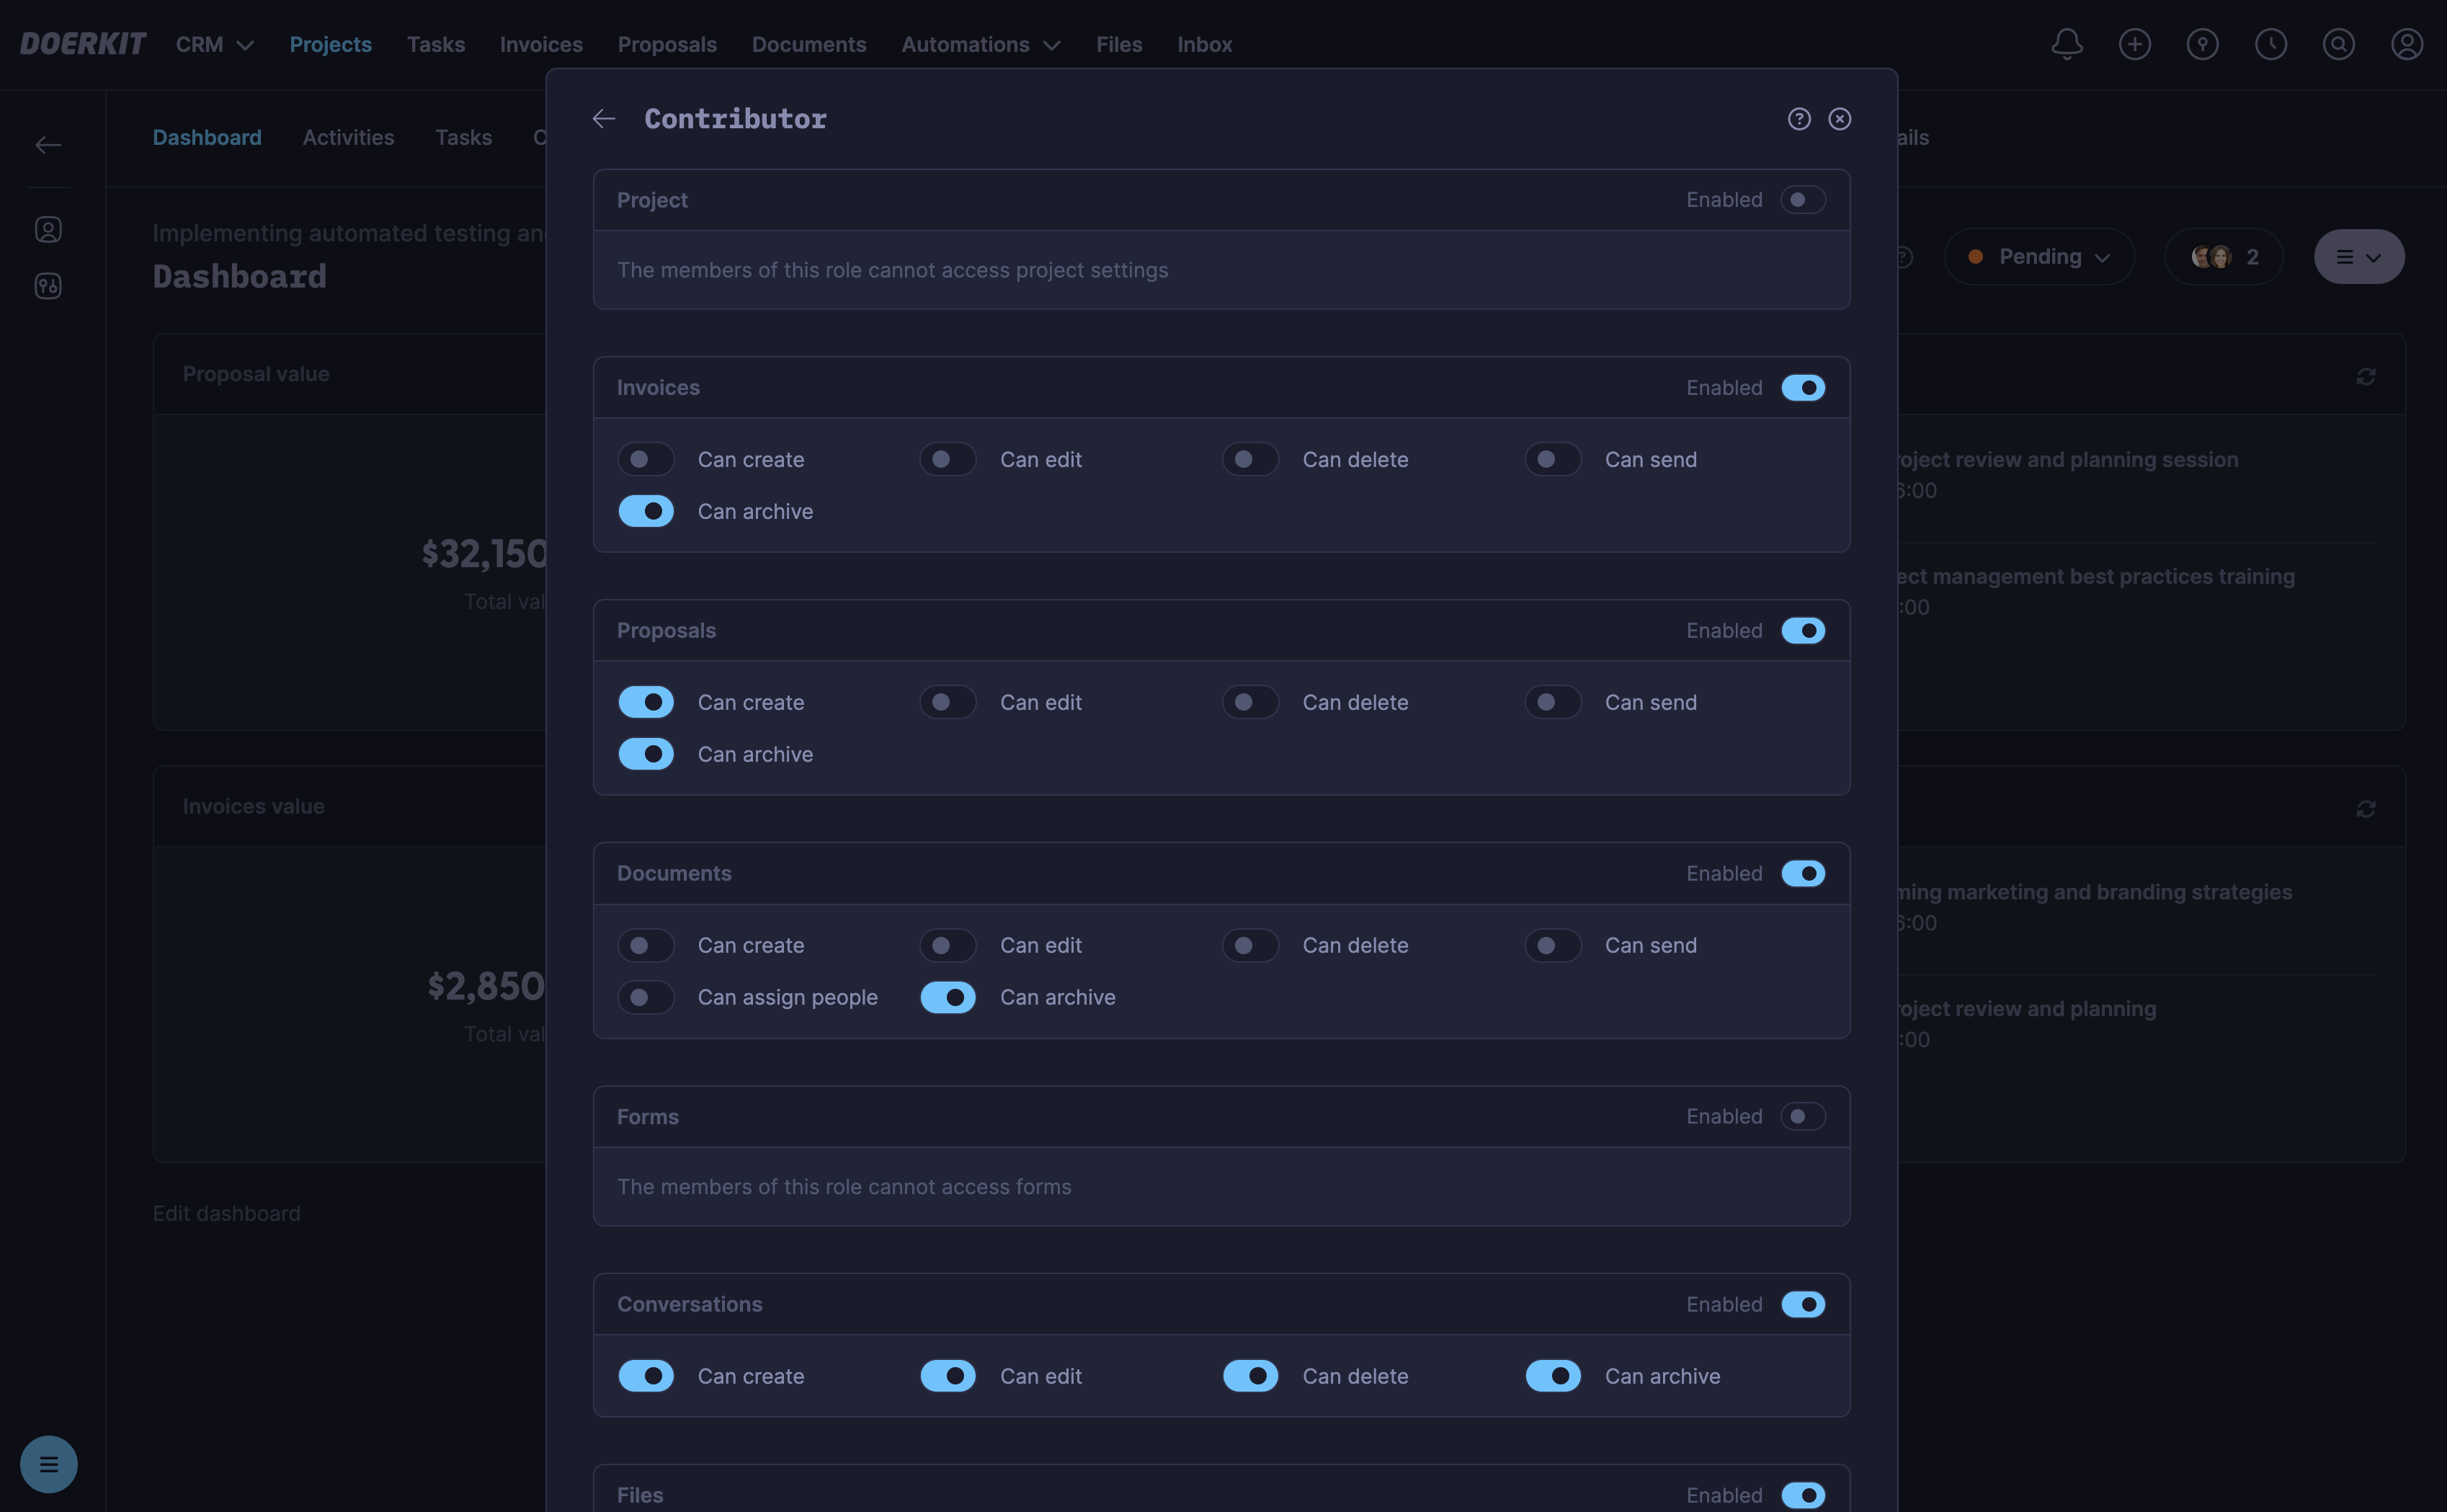Turn off Can delete under Conversations
Image resolution: width=2447 pixels, height=1512 pixels.
pyautogui.click(x=1250, y=1376)
